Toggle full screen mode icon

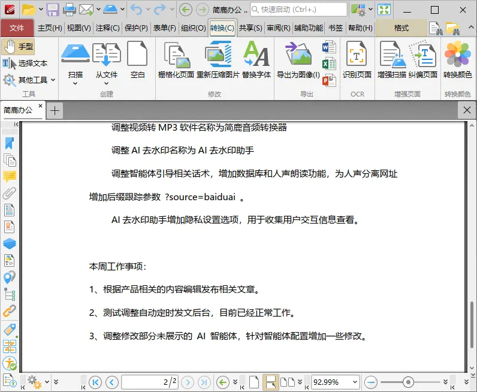click(x=384, y=10)
